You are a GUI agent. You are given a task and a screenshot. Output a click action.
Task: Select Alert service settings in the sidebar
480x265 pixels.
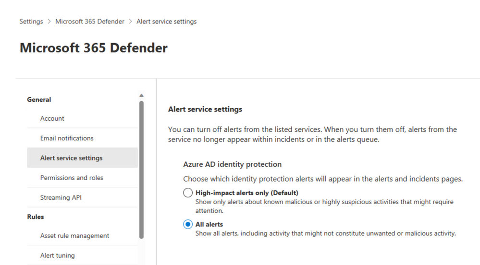[x=72, y=158]
